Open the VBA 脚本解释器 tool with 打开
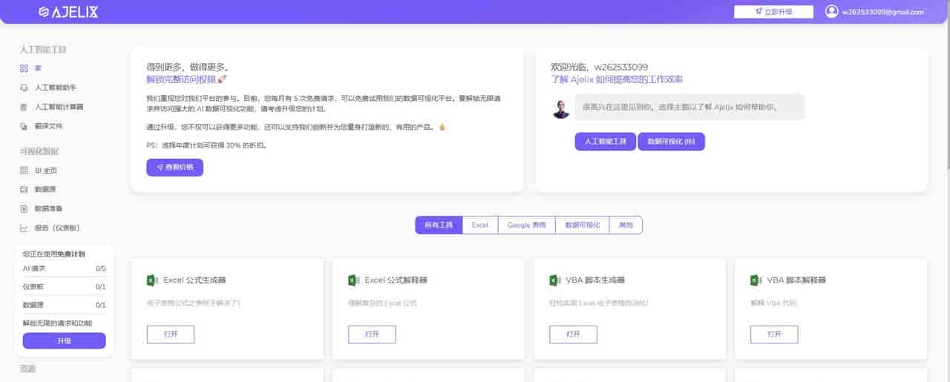The image size is (950, 382). (774, 335)
